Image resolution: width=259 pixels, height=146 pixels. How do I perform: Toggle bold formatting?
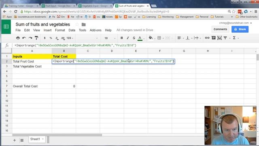coord(121,38)
